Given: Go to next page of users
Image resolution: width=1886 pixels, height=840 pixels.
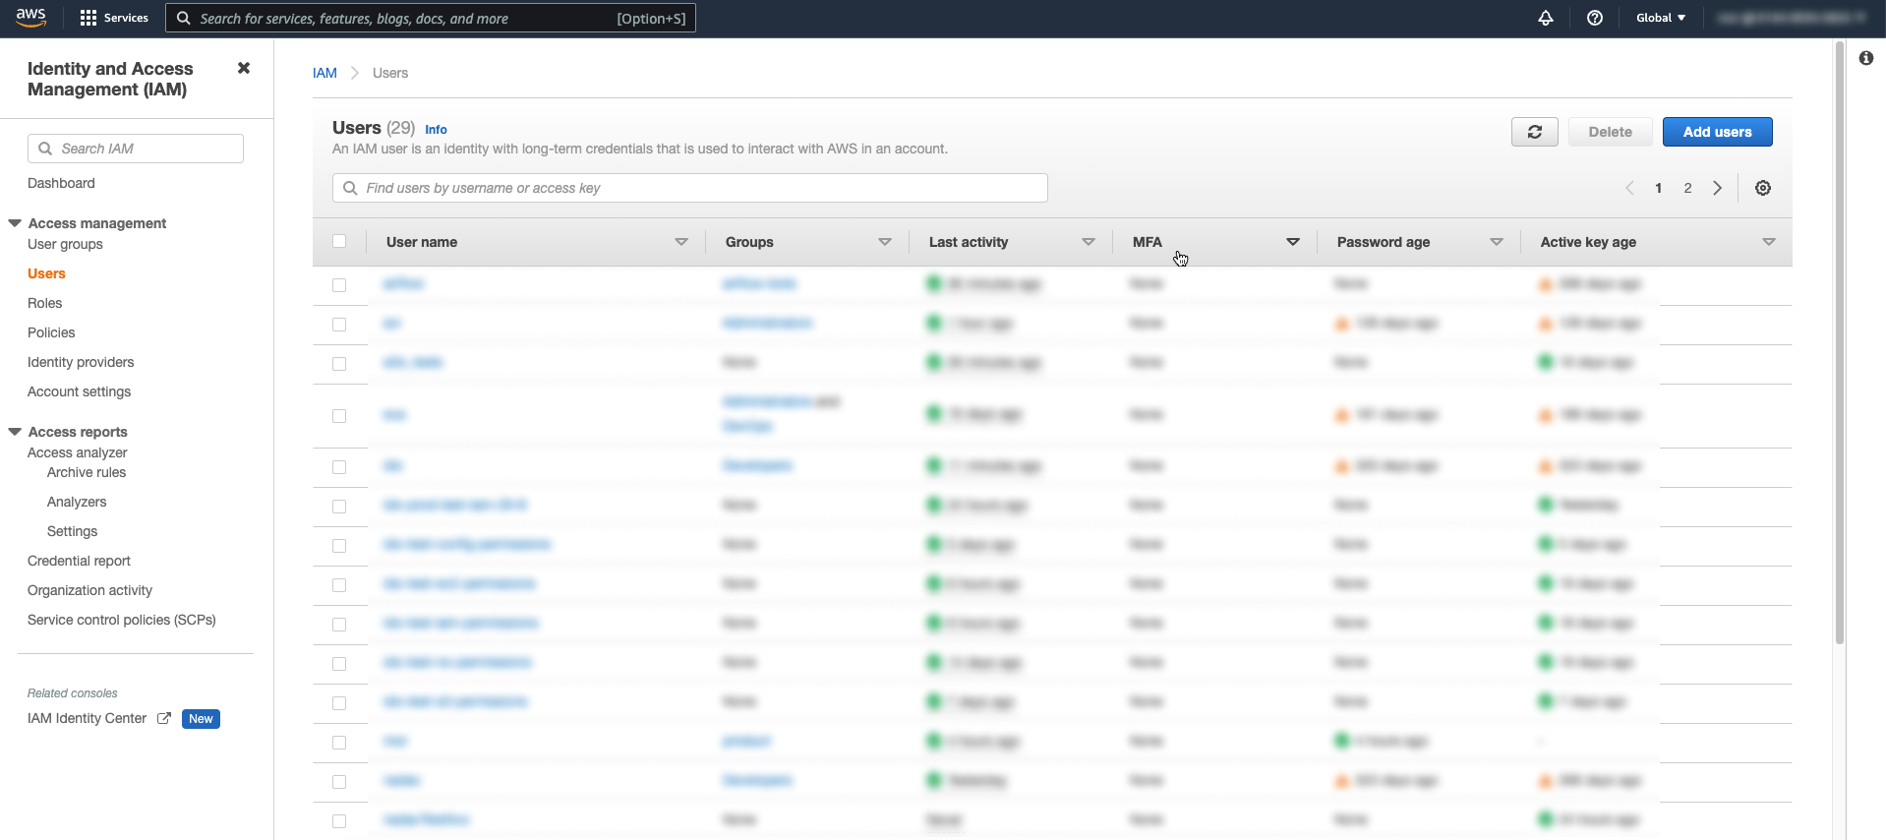Looking at the screenshot, I should 1718,188.
